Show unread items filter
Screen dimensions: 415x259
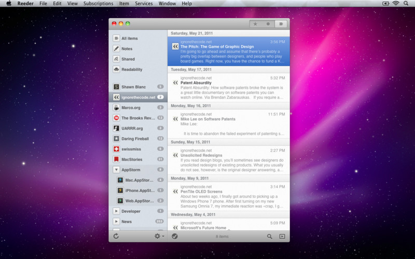268,24
